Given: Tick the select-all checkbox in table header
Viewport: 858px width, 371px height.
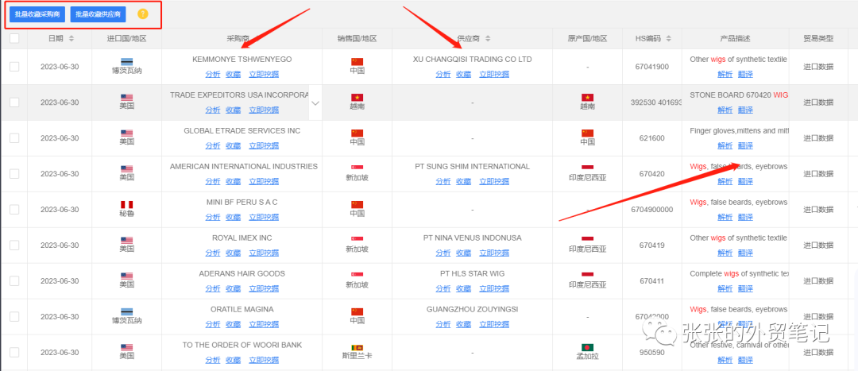Looking at the screenshot, I should 14,38.
